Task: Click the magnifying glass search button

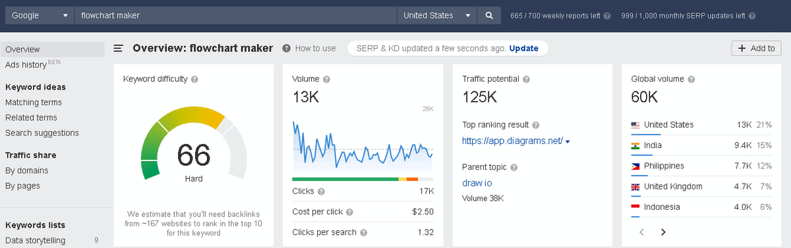Action: pos(489,15)
